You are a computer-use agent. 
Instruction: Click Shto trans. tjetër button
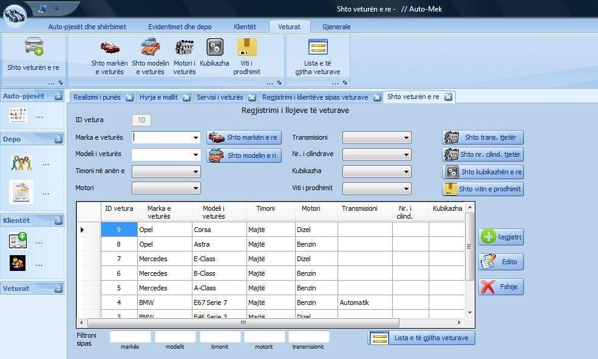[x=483, y=137]
